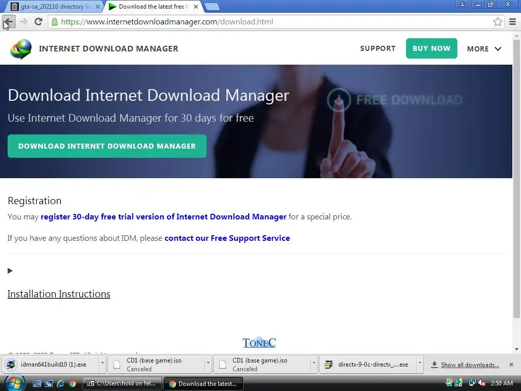Click the scrollbar up arrow
This screenshot has height=391, width=521.
coord(517,35)
